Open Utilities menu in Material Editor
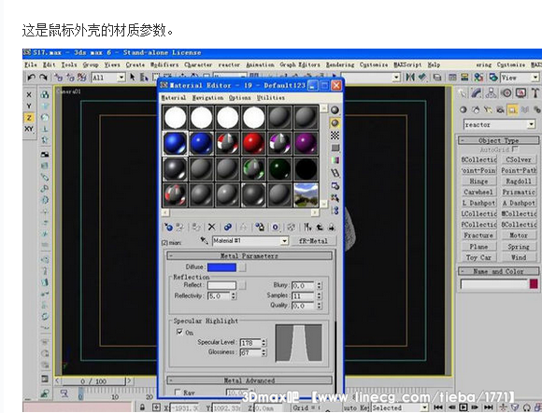Image resolution: width=542 pixels, height=413 pixels. tap(271, 98)
